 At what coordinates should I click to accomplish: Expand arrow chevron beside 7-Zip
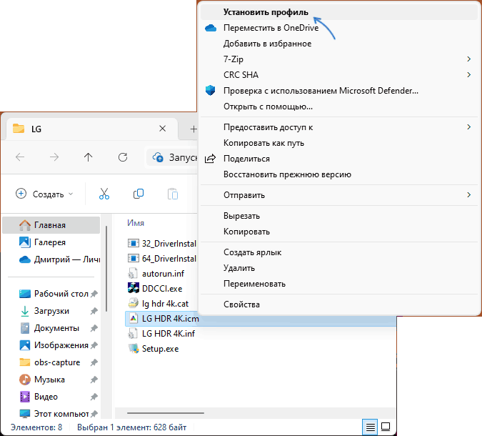point(468,59)
